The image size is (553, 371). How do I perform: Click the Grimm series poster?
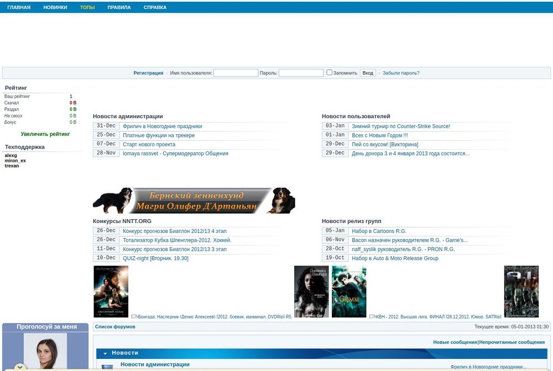[349, 291]
